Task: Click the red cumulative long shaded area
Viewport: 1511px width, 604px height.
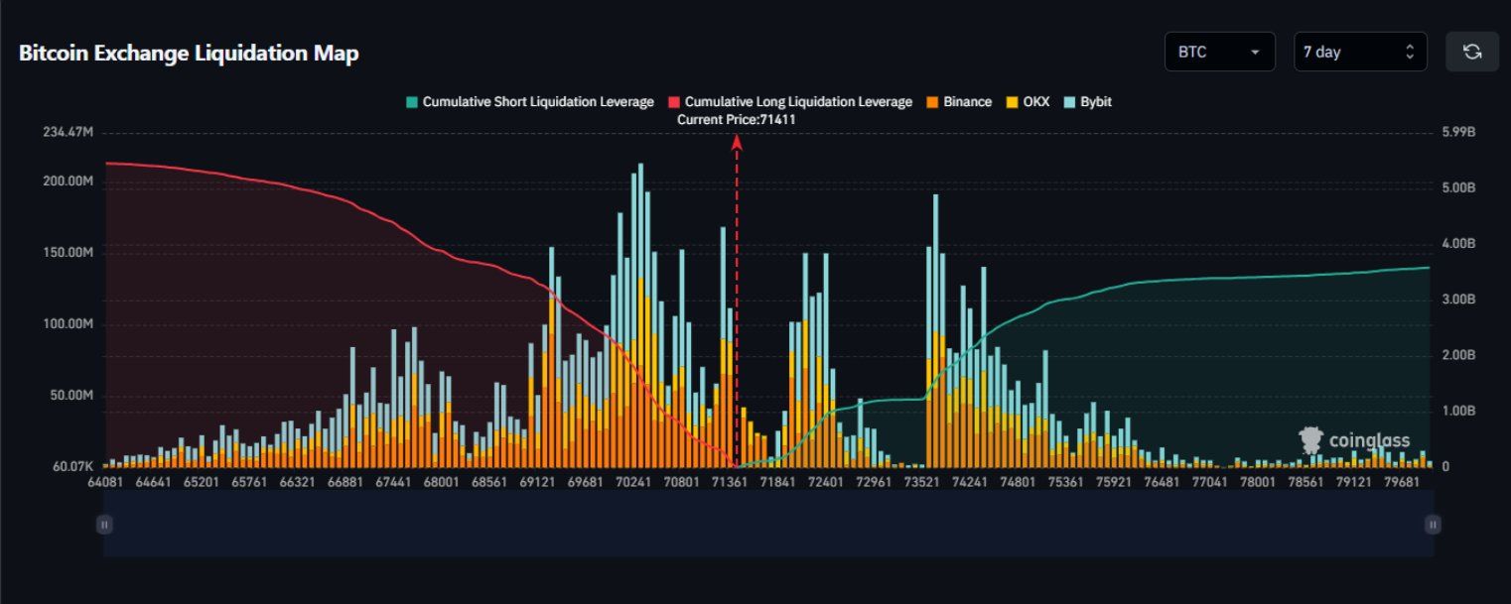Action: 248,298
